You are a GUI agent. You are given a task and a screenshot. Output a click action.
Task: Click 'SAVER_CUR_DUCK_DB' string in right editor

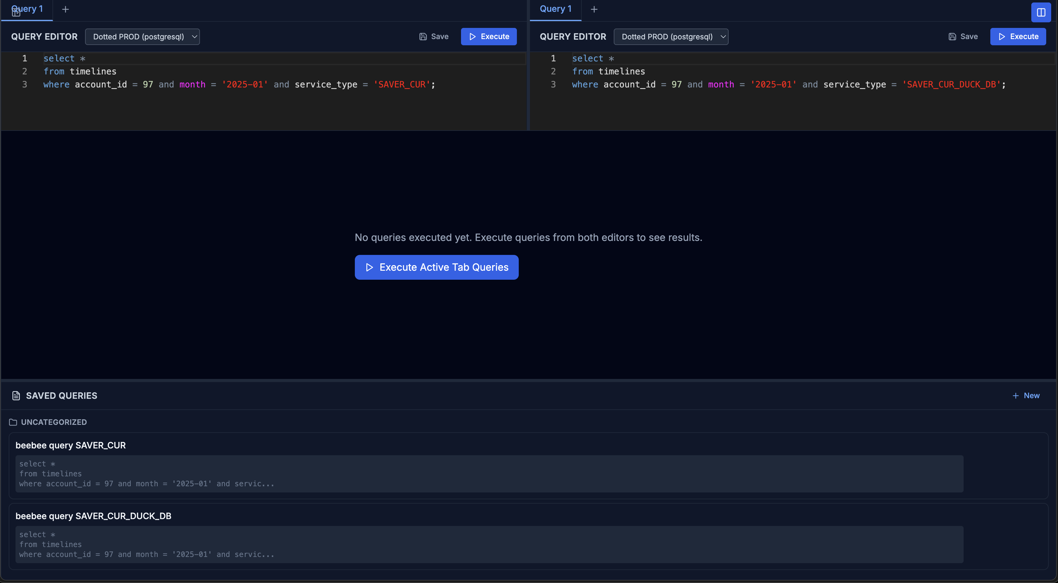[x=951, y=85]
